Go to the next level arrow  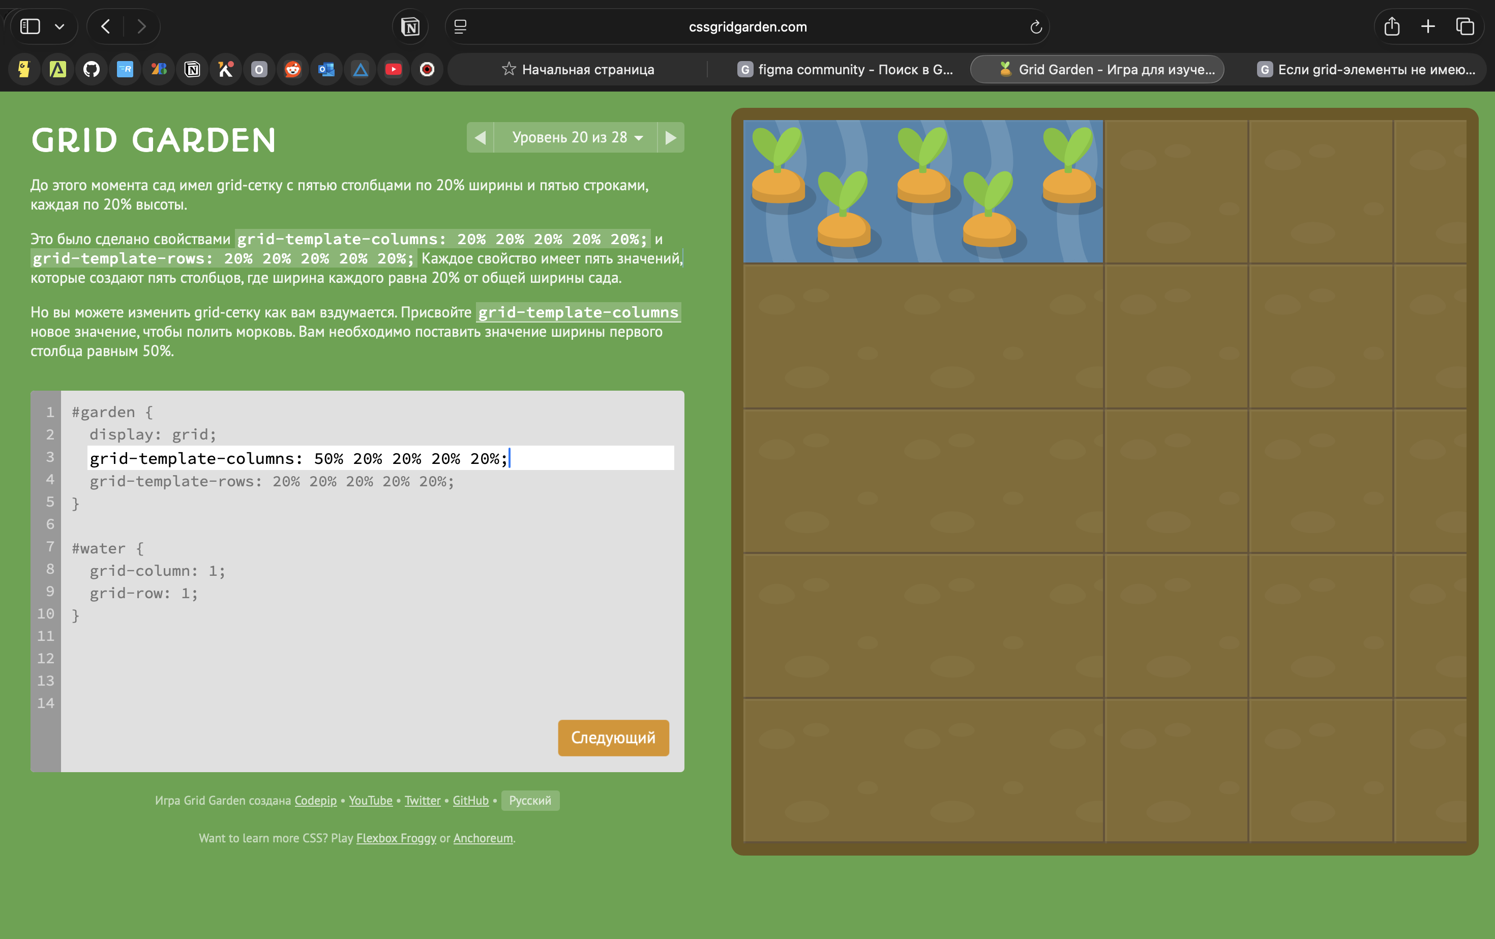(x=671, y=137)
